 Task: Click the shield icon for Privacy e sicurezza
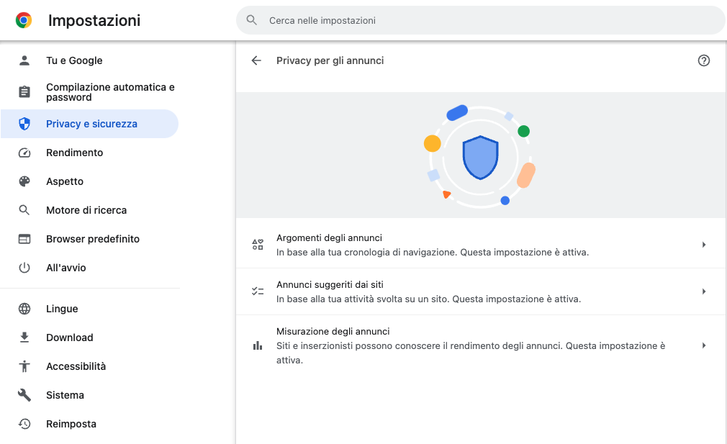coord(24,124)
